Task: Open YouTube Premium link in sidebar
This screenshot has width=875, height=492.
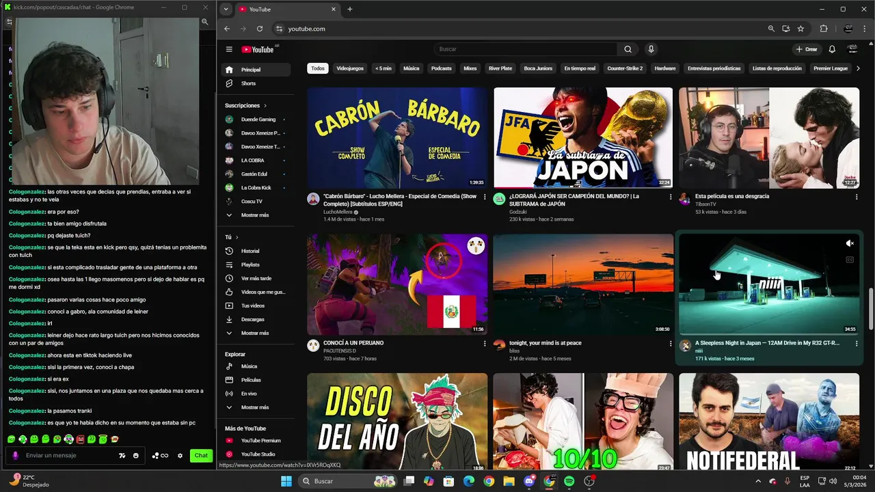Action: 256,441
